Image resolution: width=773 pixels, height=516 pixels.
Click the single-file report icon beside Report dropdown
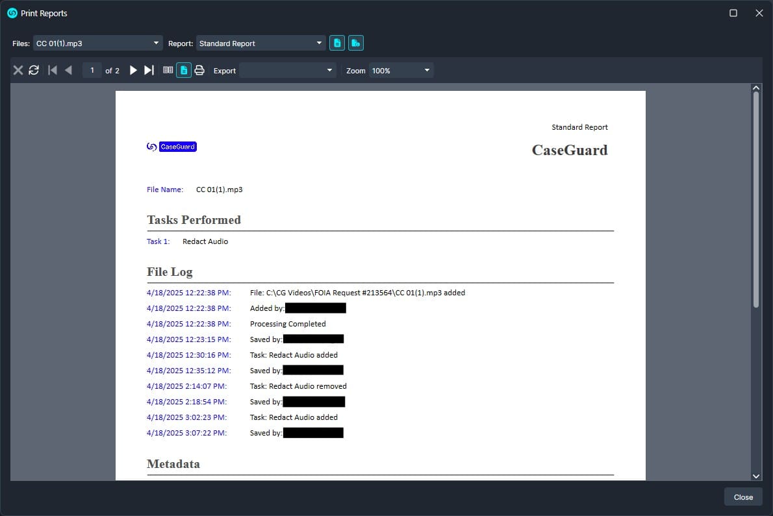[336, 43]
